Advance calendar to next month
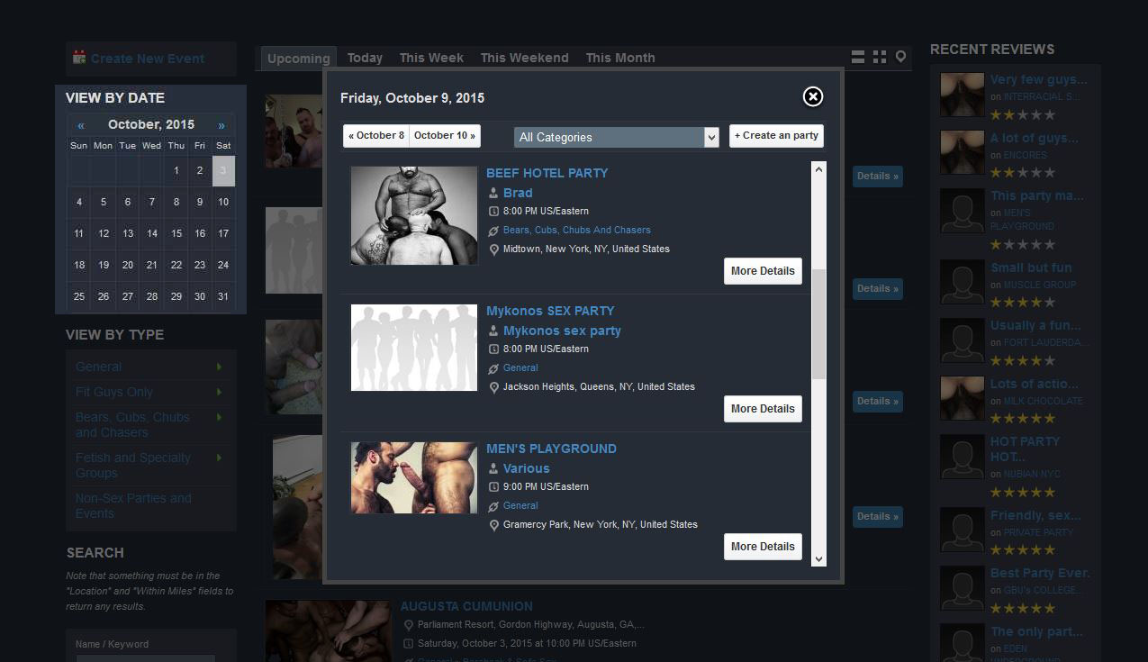Viewport: 1148px width, 662px height. click(x=221, y=125)
